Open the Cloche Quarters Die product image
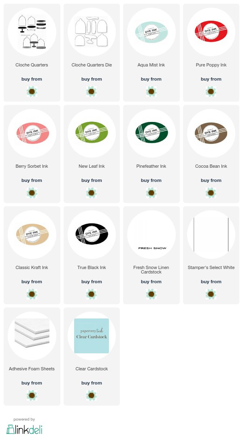Viewport: 243px width, 438px height. pyautogui.click(x=92, y=32)
